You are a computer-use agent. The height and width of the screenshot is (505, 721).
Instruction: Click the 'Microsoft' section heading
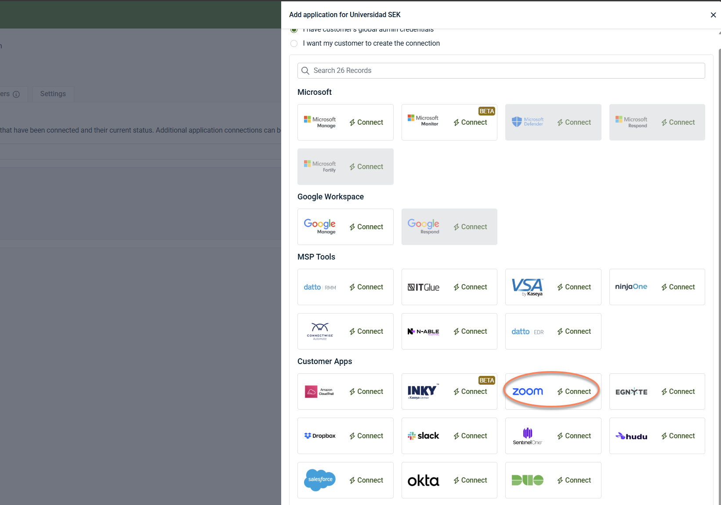click(315, 92)
